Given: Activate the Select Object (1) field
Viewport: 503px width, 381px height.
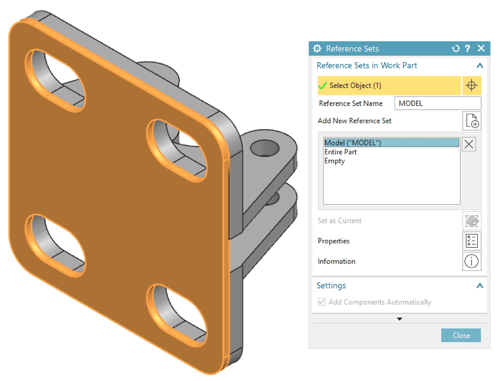Looking at the screenshot, I should [389, 85].
